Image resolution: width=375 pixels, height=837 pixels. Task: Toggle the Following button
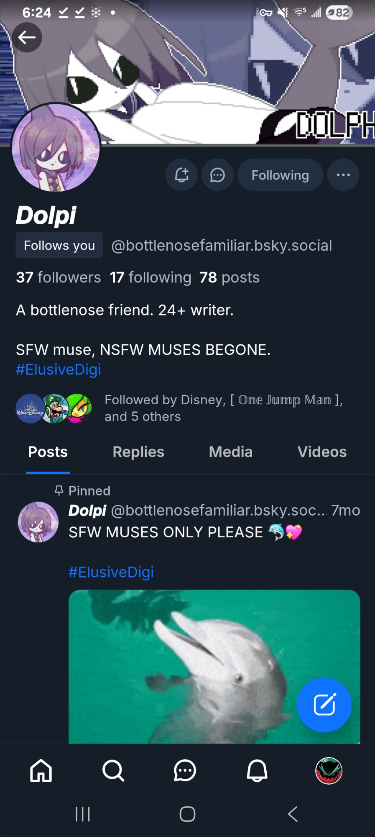pos(280,175)
